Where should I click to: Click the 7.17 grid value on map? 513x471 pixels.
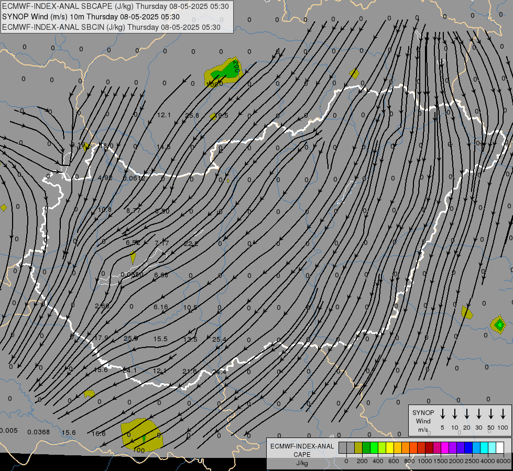[161, 243]
